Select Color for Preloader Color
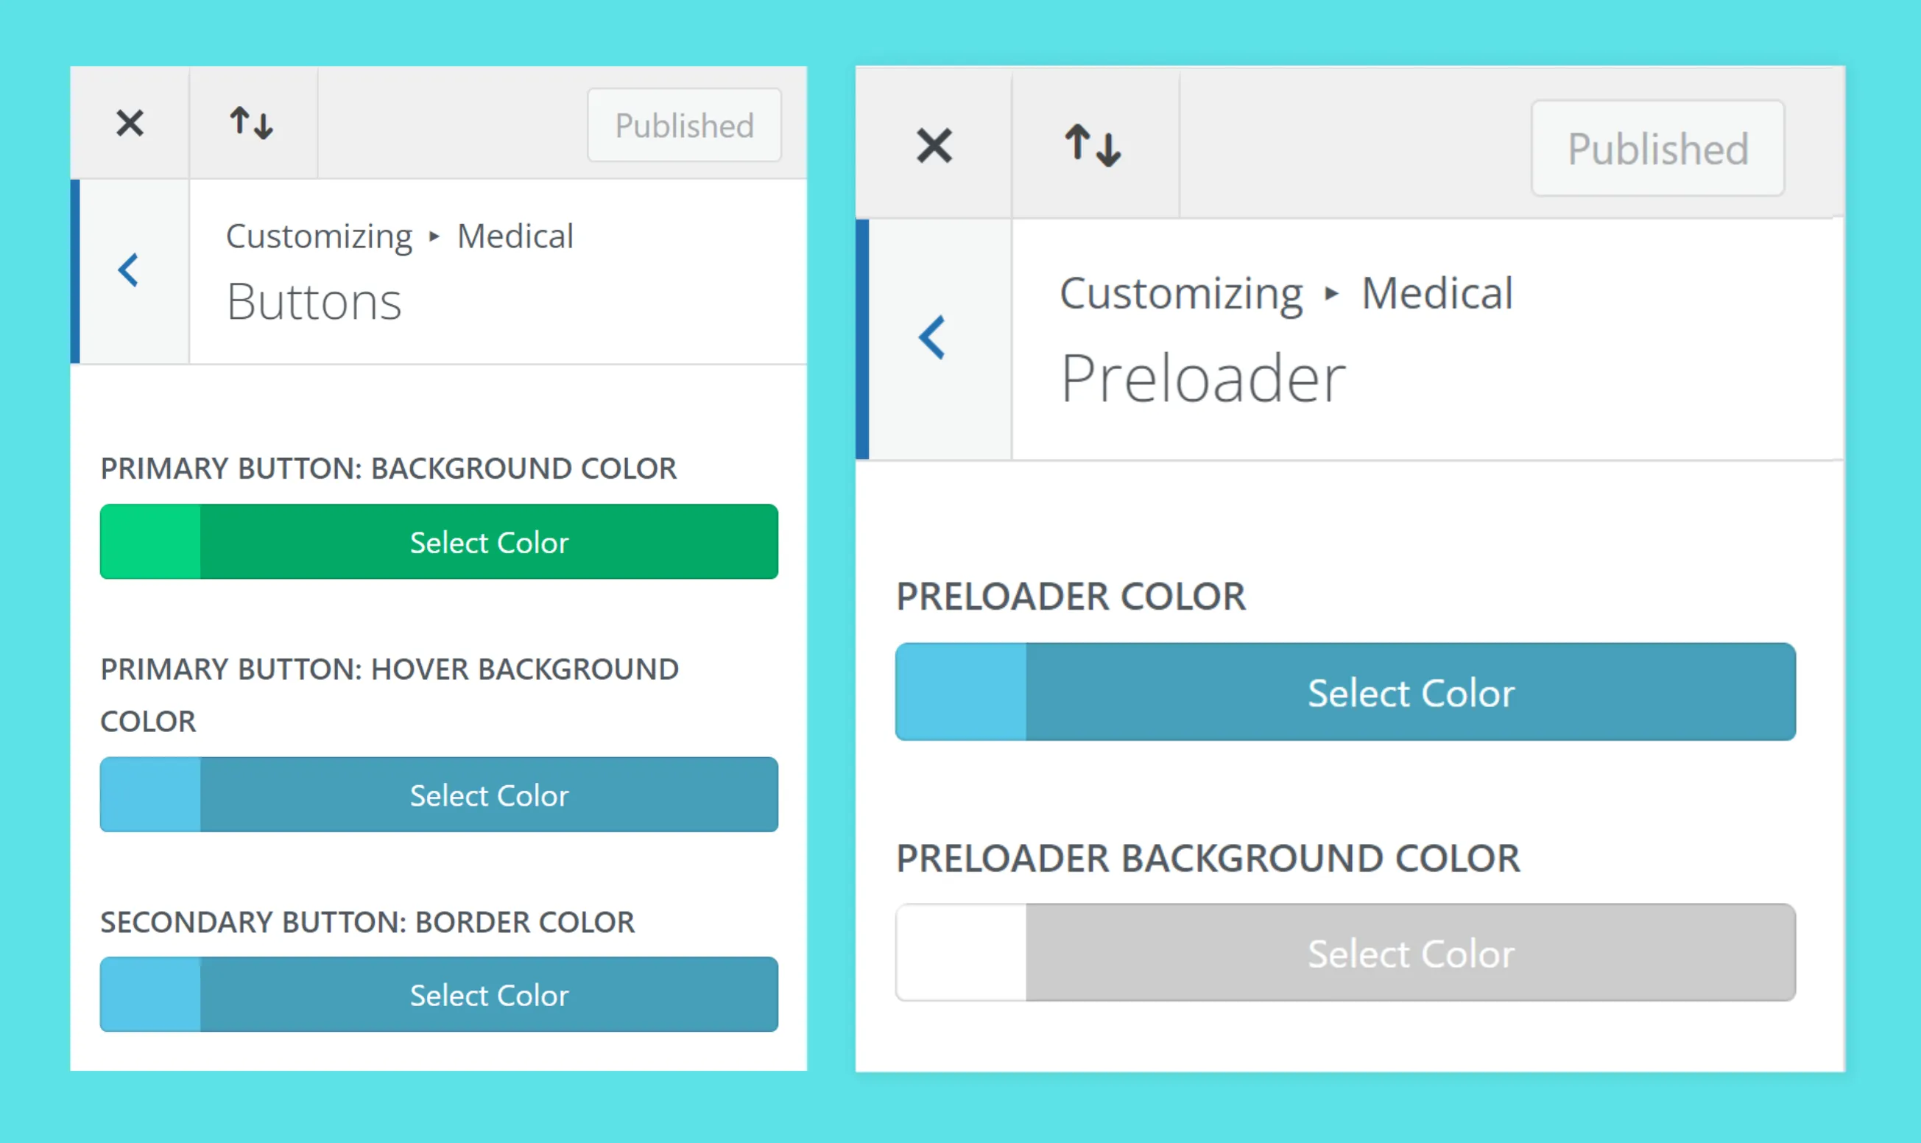Image resolution: width=1921 pixels, height=1143 pixels. [1411, 692]
